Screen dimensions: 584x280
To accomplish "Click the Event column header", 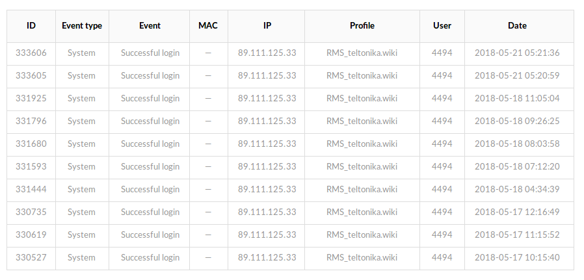I will 150,26.
